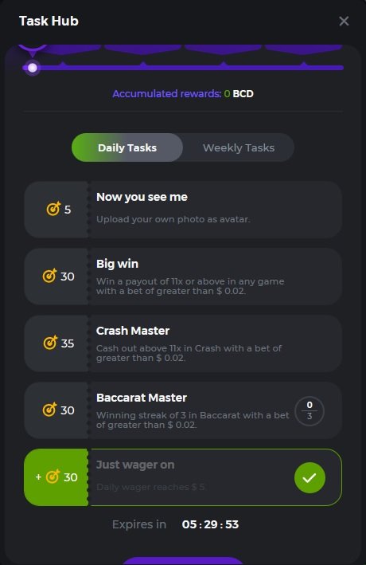Click the purple rewards progress track
Viewport: 366px width, 565px height.
coord(187,68)
